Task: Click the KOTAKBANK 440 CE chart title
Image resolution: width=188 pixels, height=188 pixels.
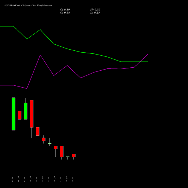Action: (x=28, y=6)
